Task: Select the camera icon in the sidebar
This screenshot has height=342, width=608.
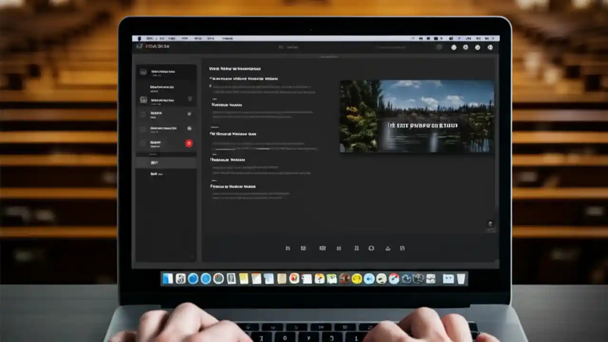Action: 143,72
